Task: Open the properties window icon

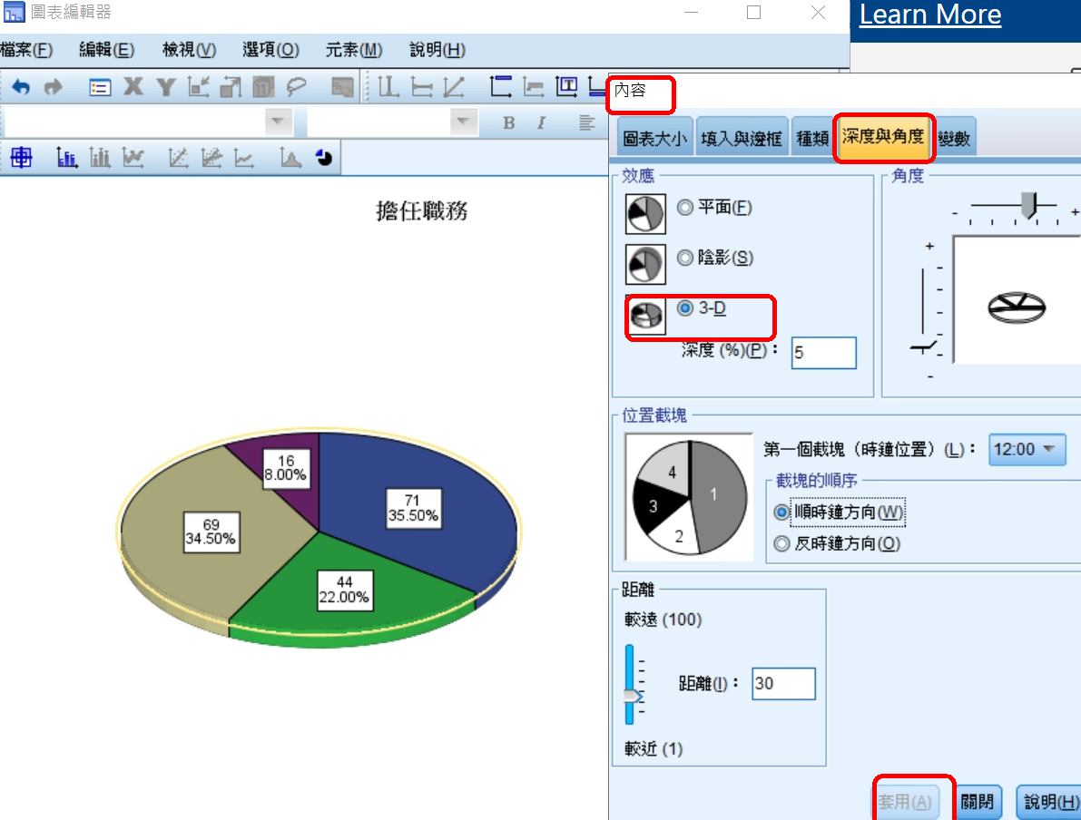Action: (x=100, y=87)
